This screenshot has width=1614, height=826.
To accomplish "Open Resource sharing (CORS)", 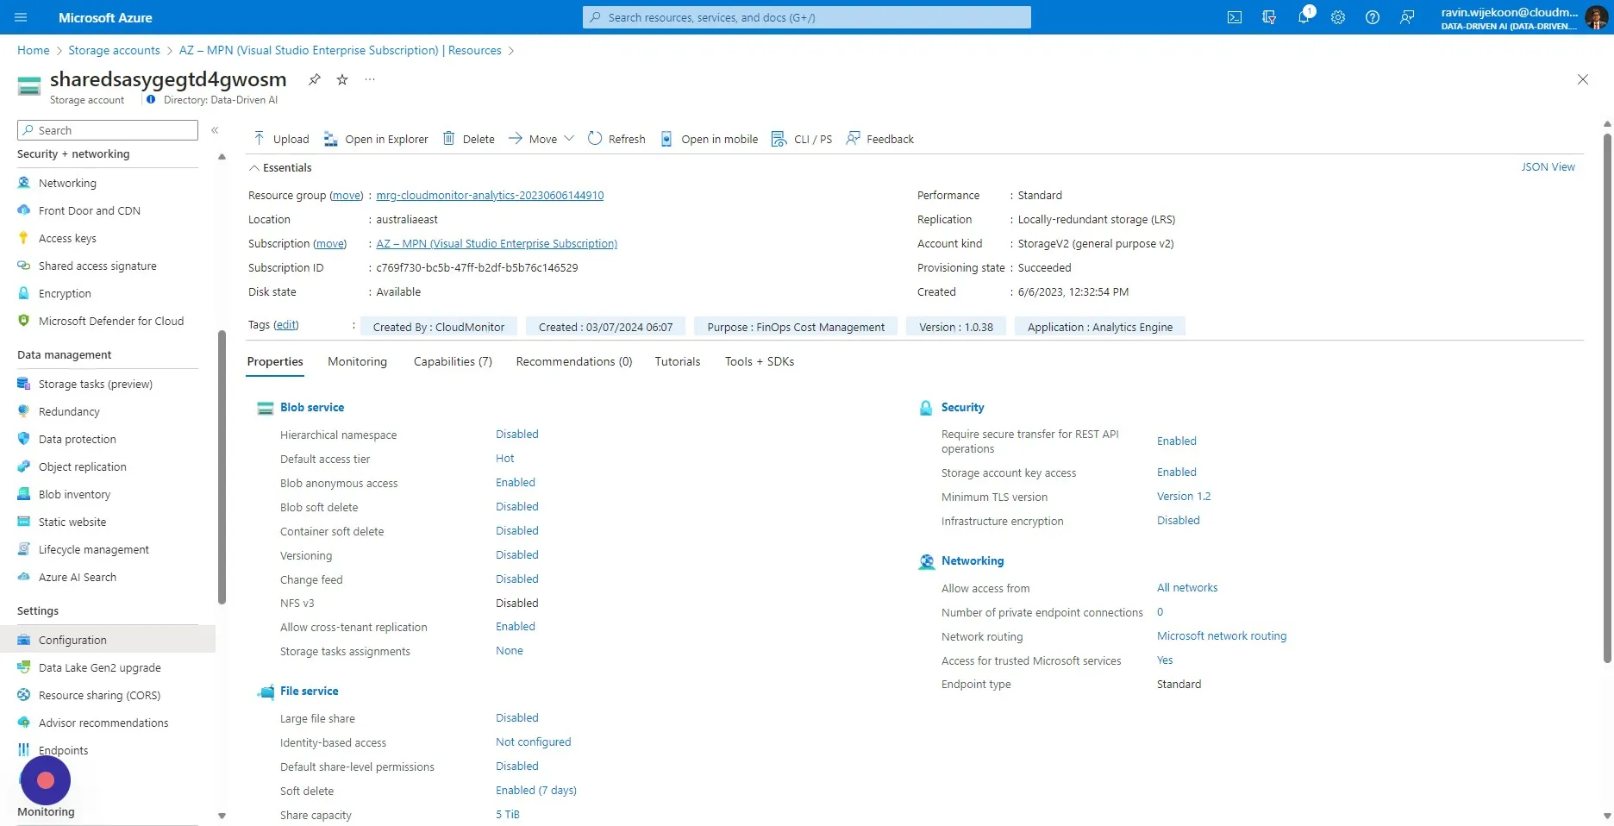I will pos(99,695).
